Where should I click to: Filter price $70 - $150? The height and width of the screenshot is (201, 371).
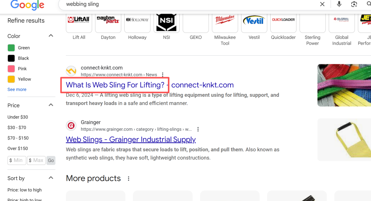point(18,138)
